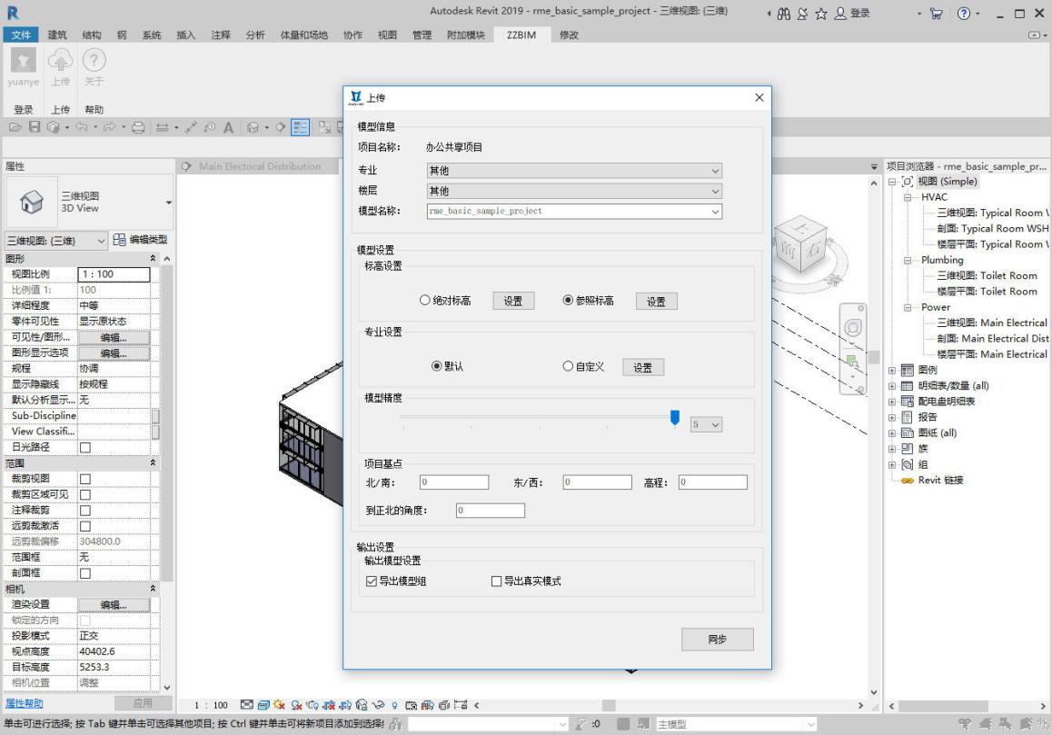Open the 专业 dropdown in upload dialog
Image resolution: width=1052 pixels, height=735 pixels.
tap(574, 171)
